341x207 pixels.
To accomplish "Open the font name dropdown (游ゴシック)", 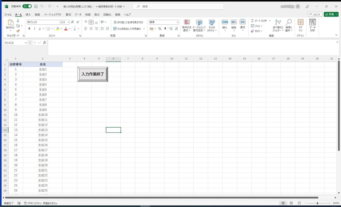I will tap(60, 22).
